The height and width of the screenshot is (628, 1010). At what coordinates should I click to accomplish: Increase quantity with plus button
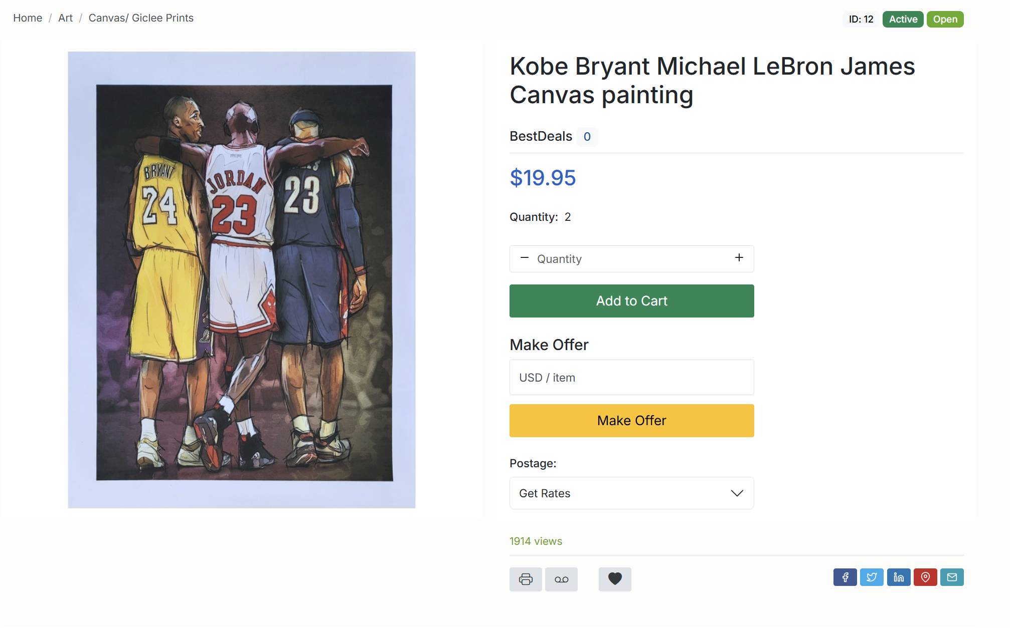click(x=739, y=258)
